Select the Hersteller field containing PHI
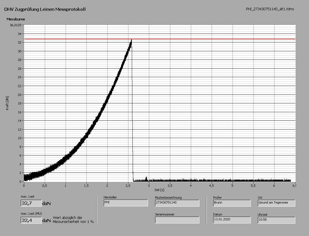The image size is (309, 236). click(x=126, y=203)
